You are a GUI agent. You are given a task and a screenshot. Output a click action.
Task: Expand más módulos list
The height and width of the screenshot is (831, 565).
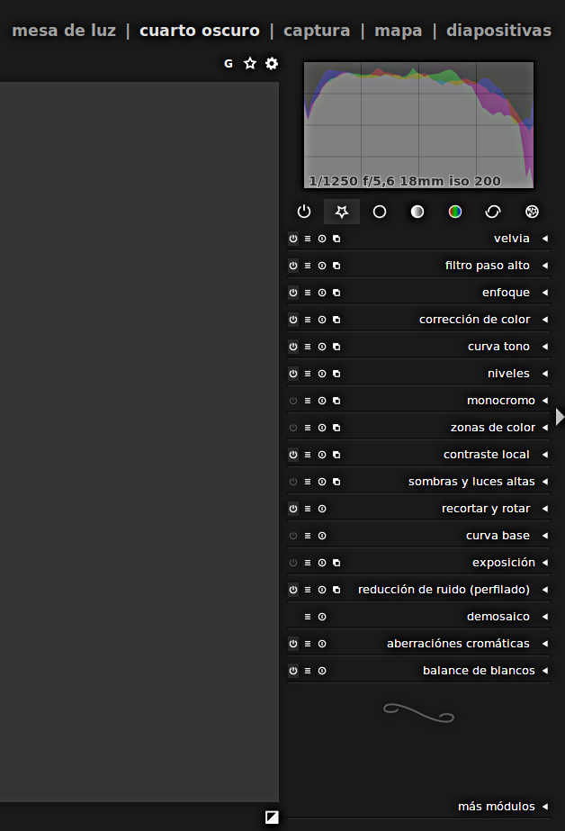[545, 807]
